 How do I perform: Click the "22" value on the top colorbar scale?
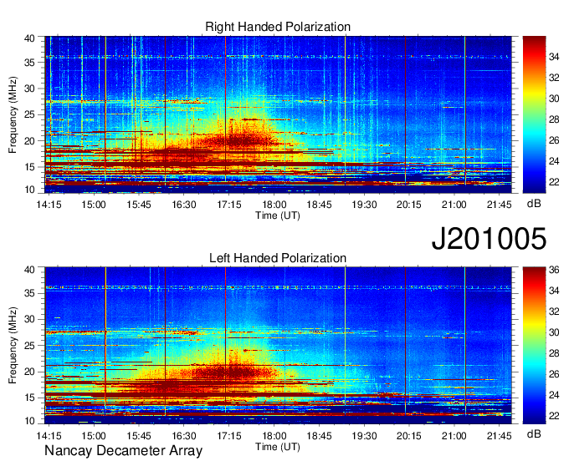pyautogui.click(x=554, y=182)
